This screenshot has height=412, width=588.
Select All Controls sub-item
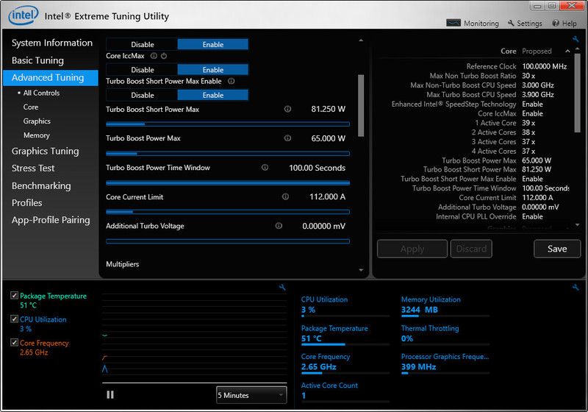[x=41, y=93]
